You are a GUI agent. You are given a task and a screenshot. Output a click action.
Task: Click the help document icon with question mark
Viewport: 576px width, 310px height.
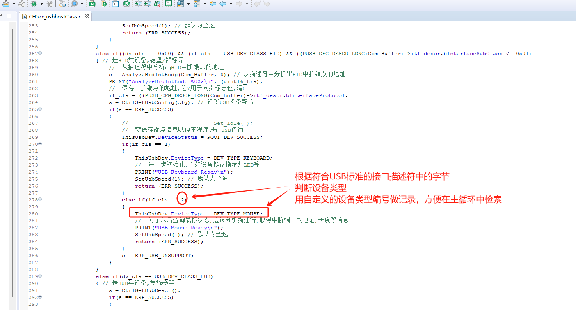[104, 4]
